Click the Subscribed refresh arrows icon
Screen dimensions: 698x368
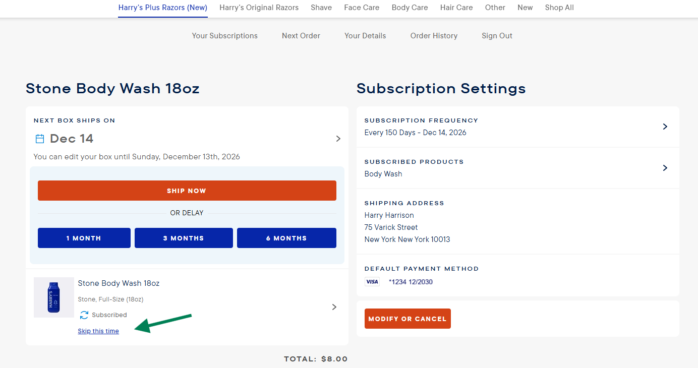84,315
